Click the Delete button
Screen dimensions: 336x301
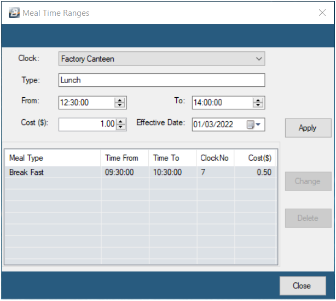click(x=308, y=218)
